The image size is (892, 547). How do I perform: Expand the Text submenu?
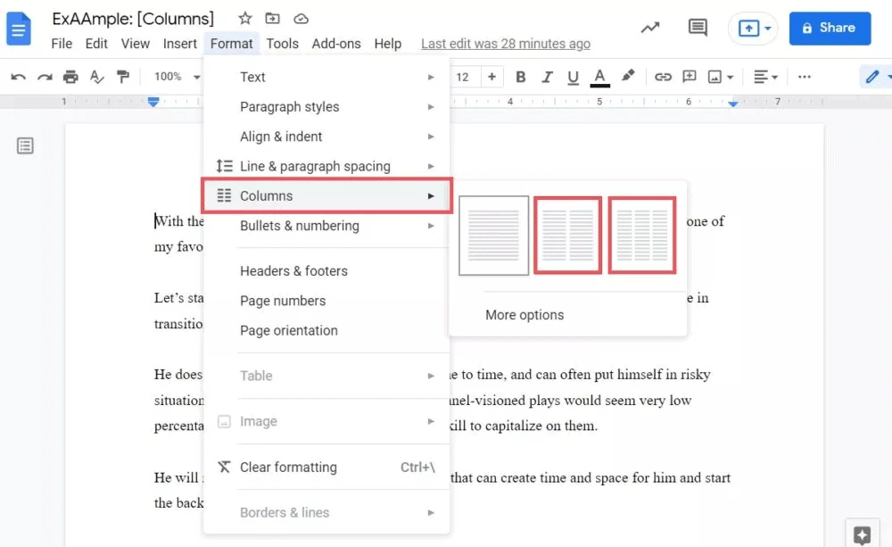326,77
